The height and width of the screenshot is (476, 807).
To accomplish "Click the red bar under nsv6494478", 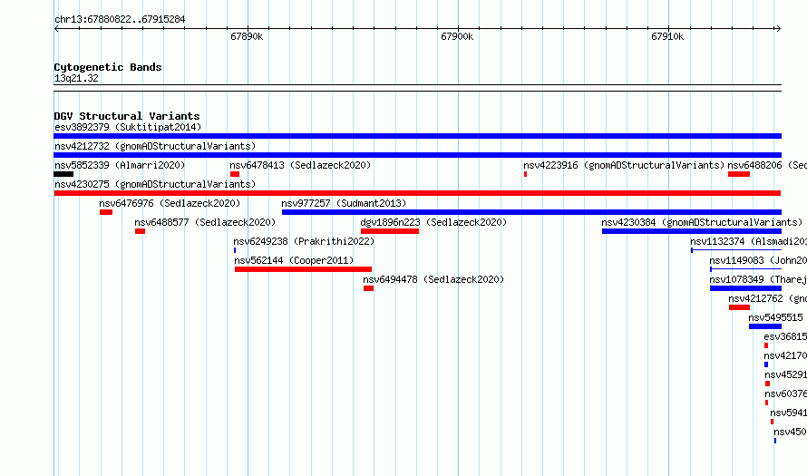I will click(368, 288).
